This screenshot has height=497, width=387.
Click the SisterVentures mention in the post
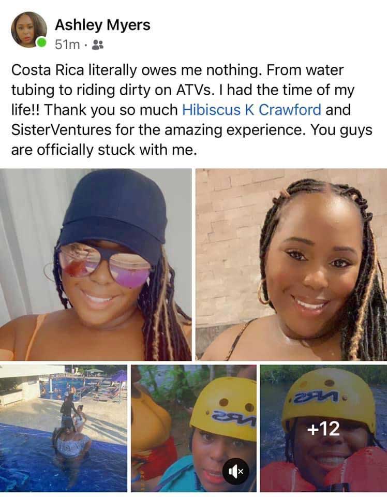click(x=62, y=129)
